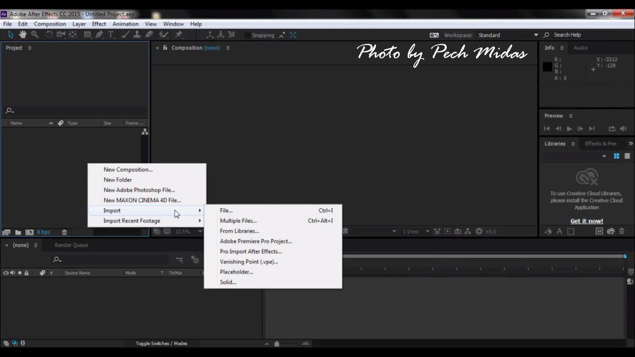
Task: Switch Libraries to grid view
Action: (616, 156)
